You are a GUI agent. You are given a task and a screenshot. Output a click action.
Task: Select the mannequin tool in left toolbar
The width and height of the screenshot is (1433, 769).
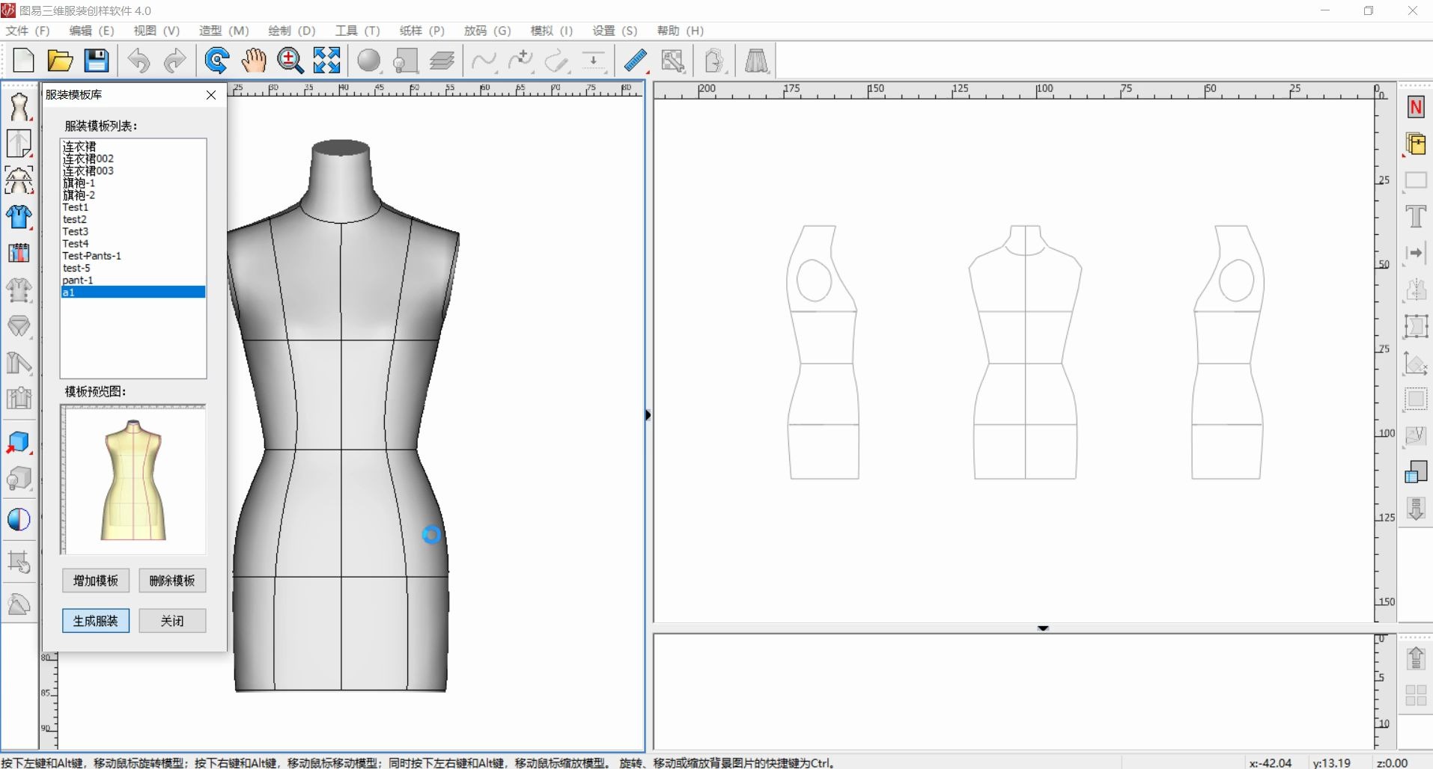[19, 107]
